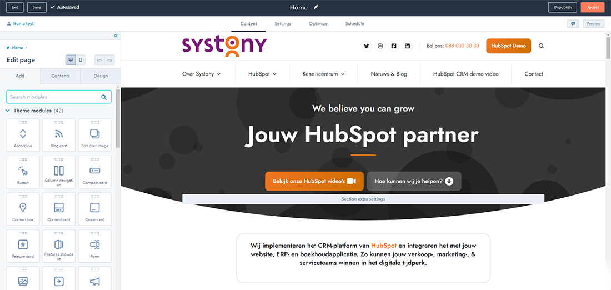The image size is (611, 290).
Task: Click the redo arrow
Action: pyautogui.click(x=109, y=60)
